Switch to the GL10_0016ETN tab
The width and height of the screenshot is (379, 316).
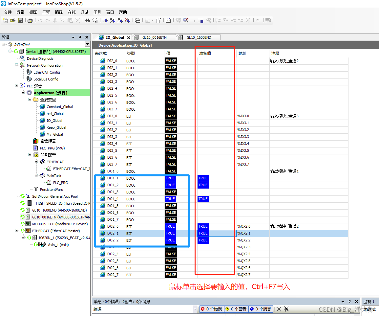pyautogui.click(x=154, y=37)
